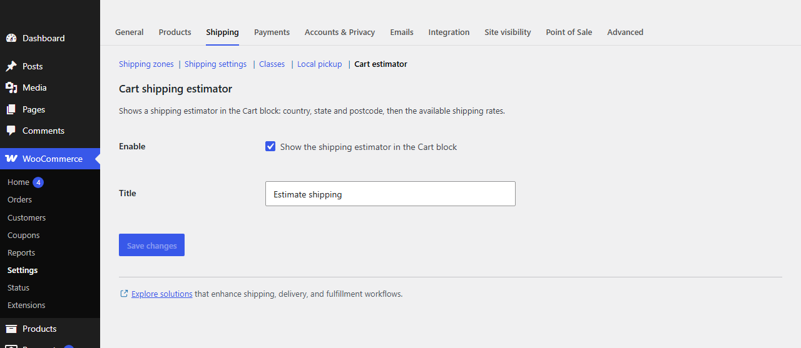Screen dimensions: 801x348
Task: Click the Save changes button
Action: [151, 245]
